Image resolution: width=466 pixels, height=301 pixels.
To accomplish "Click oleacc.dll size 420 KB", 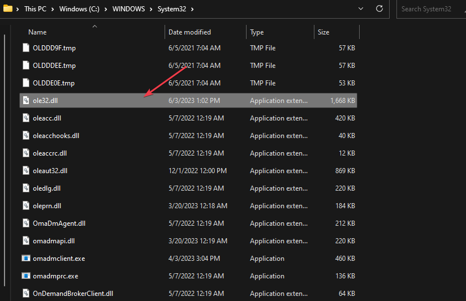I will point(345,118).
